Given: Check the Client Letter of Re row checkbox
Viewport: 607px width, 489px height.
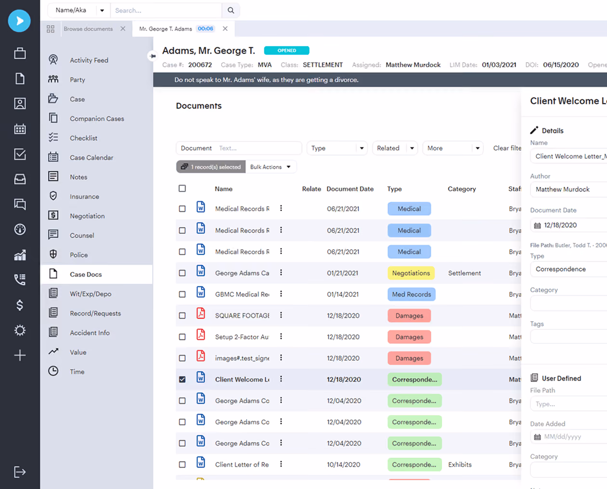Looking at the screenshot, I should tap(182, 464).
